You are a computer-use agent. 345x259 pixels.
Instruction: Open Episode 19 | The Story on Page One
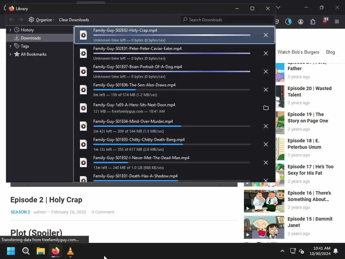(x=308, y=118)
